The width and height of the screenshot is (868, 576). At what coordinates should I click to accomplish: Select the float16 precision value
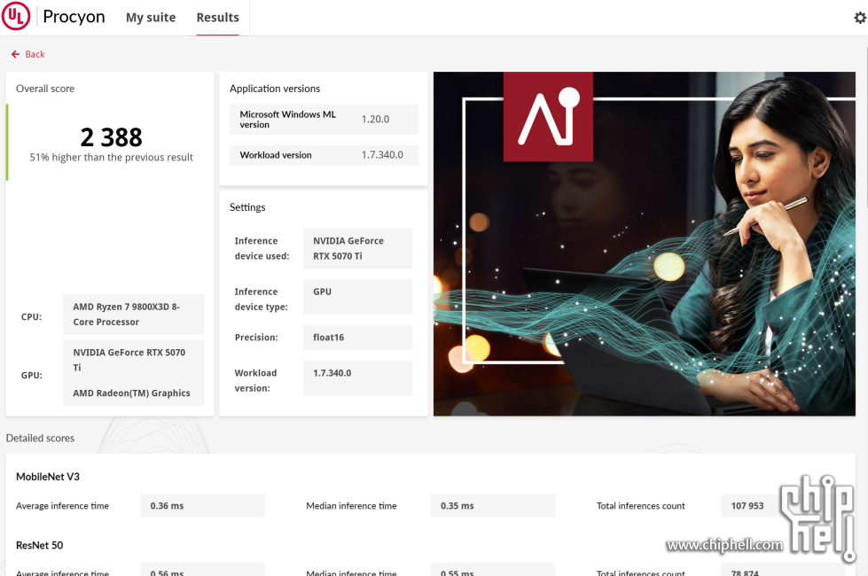(357, 338)
